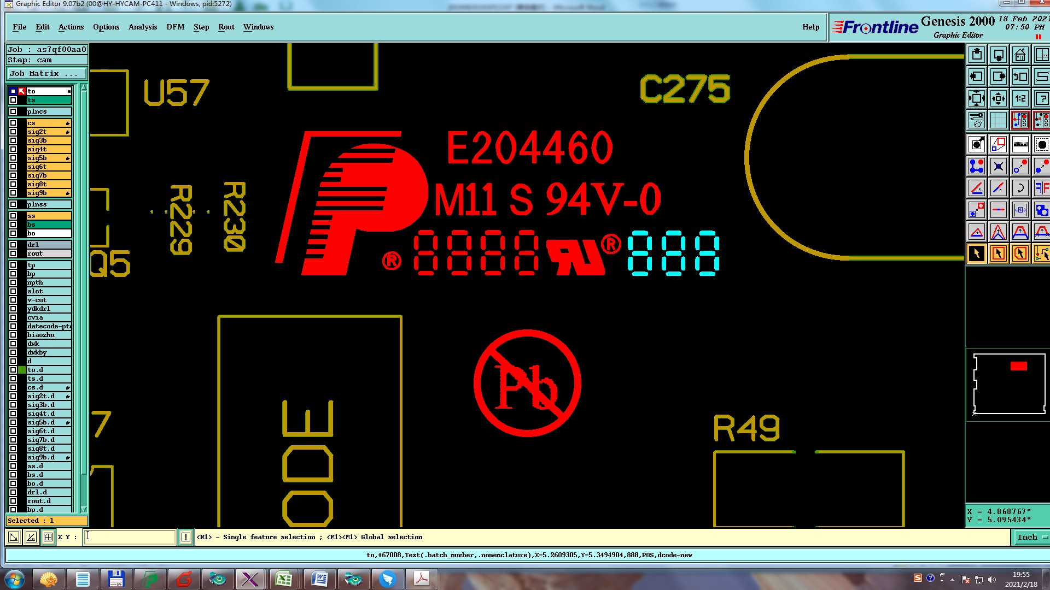Toggle checkbox for layer ts
Viewport: 1050px width, 590px height.
point(13,100)
